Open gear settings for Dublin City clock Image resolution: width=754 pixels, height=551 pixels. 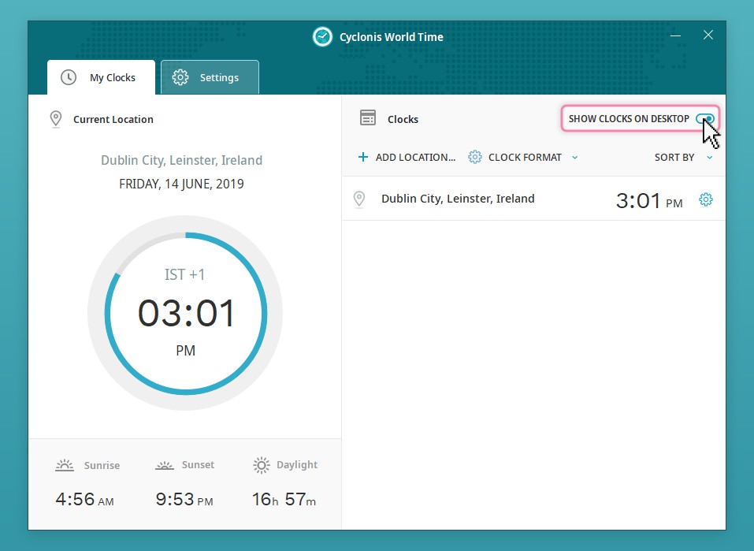(706, 199)
